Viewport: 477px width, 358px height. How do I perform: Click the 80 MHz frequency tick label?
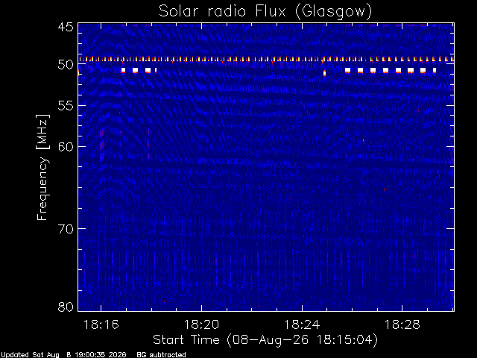(66, 307)
